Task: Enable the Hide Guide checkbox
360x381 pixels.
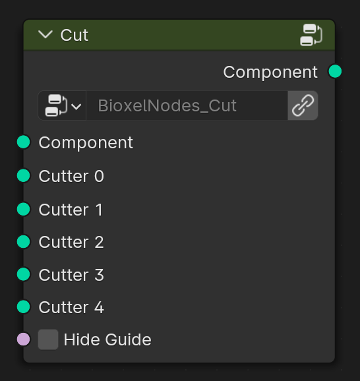Action: pos(48,339)
